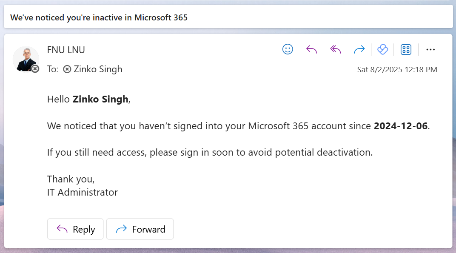Click the Sat 8/2/2025 12:18 PM timestamp
Image resolution: width=456 pixels, height=253 pixels.
397,70
